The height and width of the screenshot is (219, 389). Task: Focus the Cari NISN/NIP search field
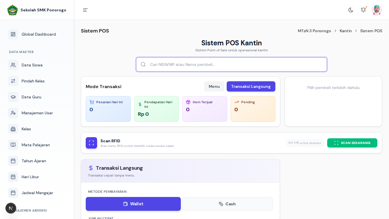click(x=232, y=64)
